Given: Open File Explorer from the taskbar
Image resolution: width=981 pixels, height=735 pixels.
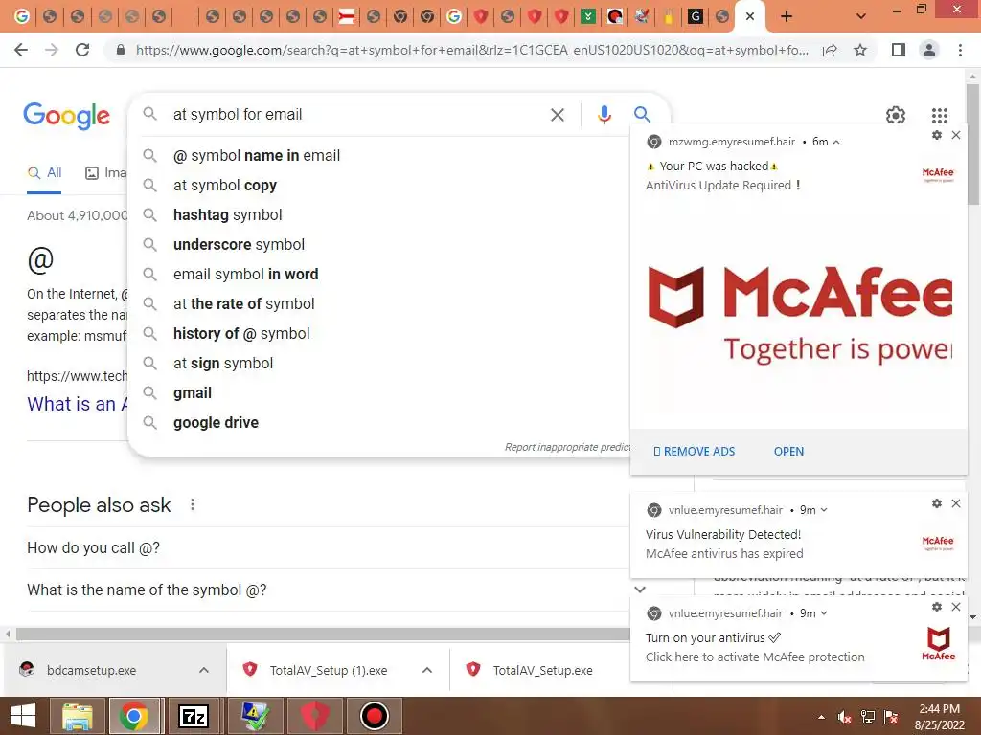Looking at the screenshot, I should click(78, 716).
